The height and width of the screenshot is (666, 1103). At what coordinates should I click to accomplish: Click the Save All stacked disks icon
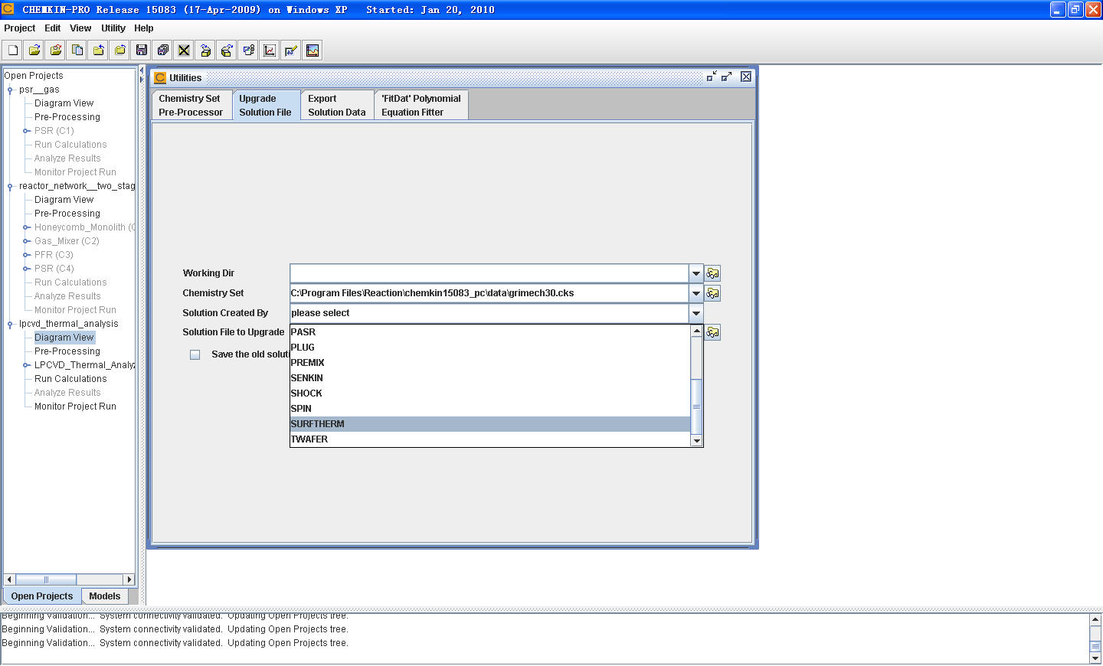point(163,51)
